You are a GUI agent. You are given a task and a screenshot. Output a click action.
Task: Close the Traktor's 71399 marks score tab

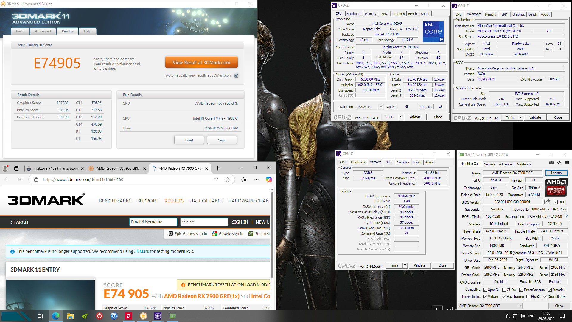tap(83, 169)
